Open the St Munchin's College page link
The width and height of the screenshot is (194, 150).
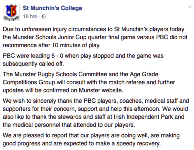pyautogui.click(x=53, y=8)
